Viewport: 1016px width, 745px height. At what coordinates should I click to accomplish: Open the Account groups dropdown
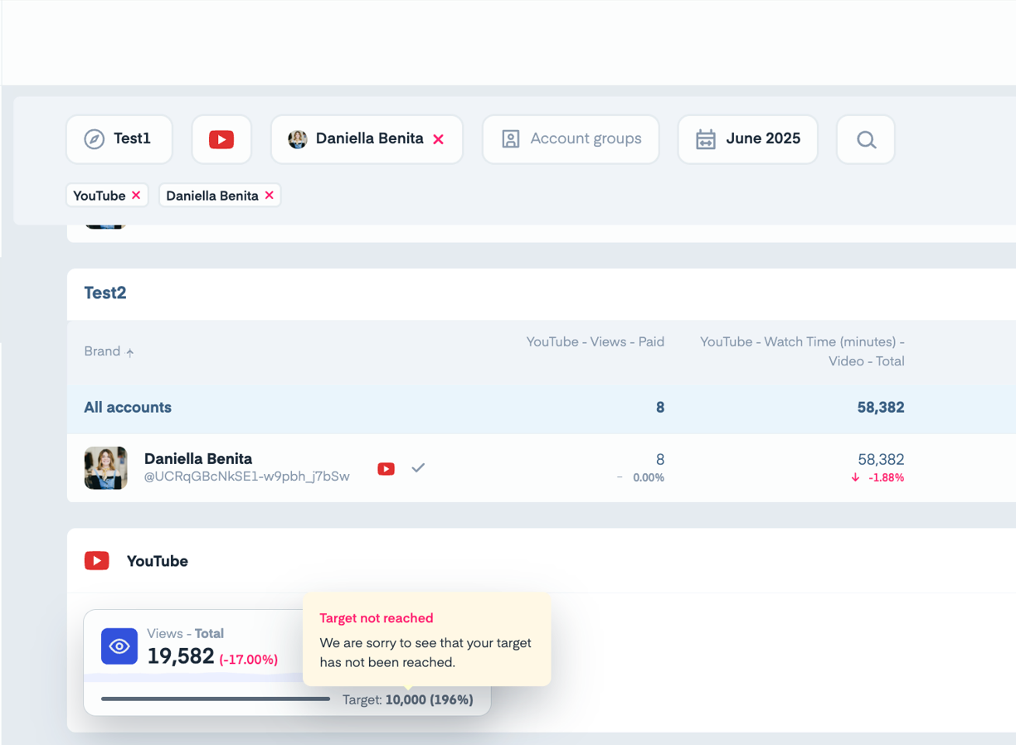[571, 139]
